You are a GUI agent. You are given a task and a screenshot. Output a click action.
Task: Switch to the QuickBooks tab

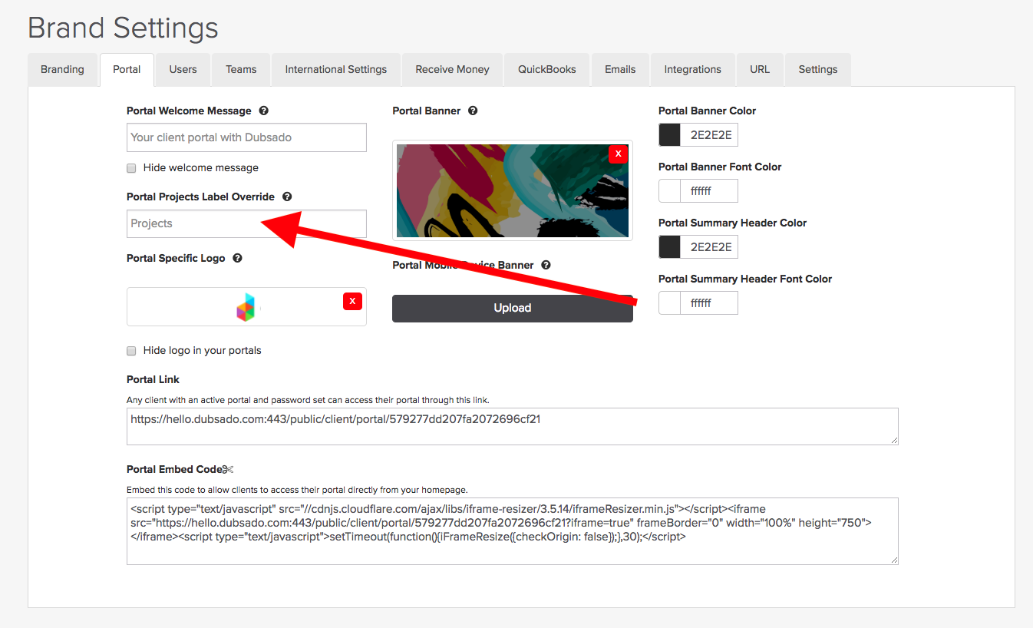point(547,69)
